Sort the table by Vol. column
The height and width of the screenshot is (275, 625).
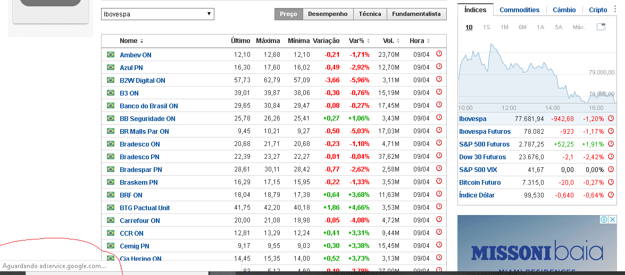click(x=391, y=40)
